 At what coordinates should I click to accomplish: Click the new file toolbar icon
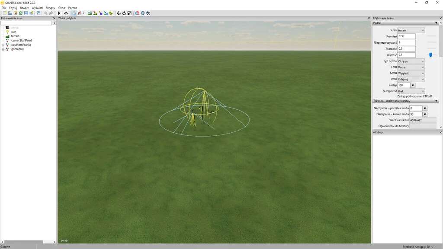pos(4,13)
